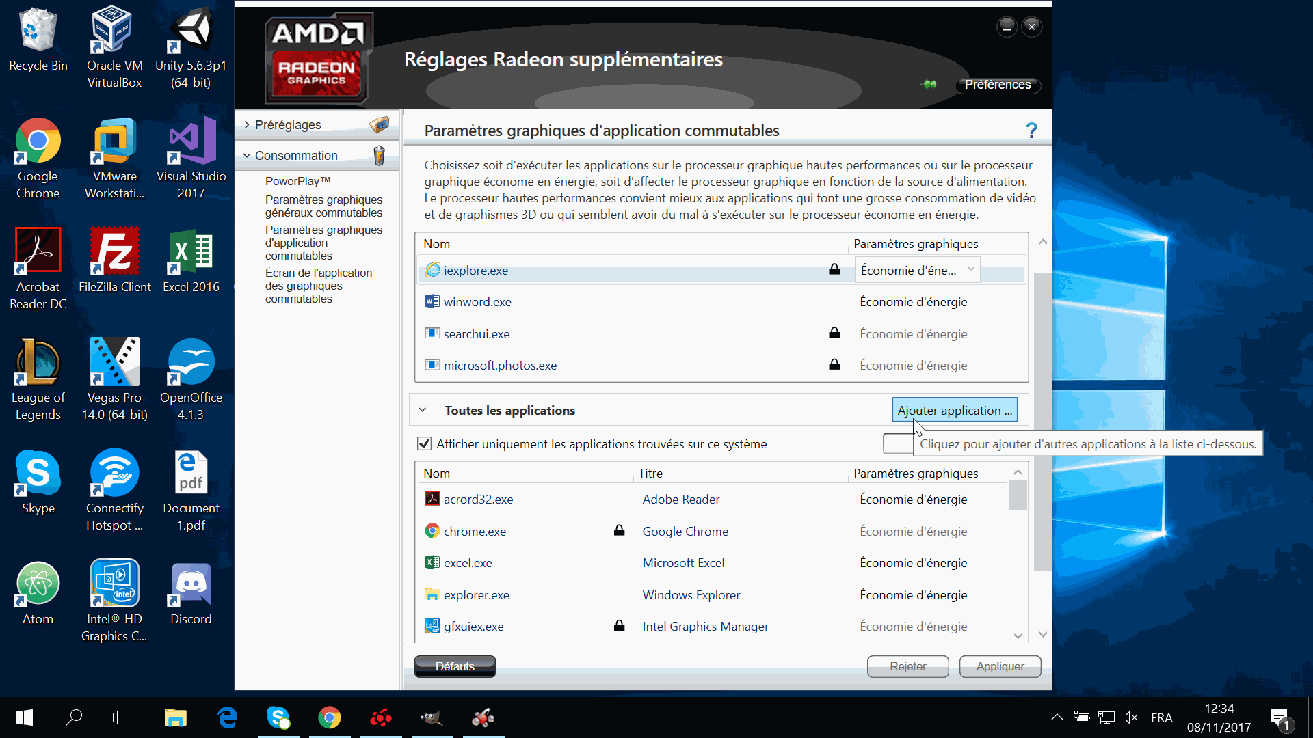Collapse the Toutes les applications section
1313x738 pixels.
pos(423,410)
